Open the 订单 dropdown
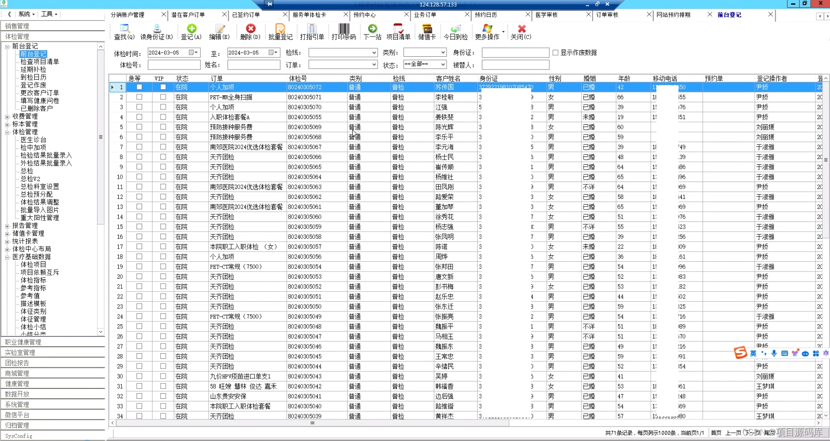Viewport: 830px width, 441px height. point(374,65)
